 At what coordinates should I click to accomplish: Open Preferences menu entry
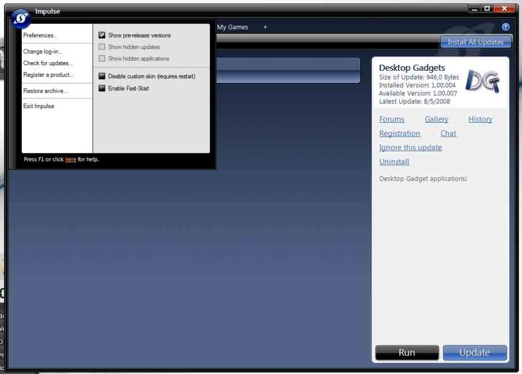click(x=40, y=35)
